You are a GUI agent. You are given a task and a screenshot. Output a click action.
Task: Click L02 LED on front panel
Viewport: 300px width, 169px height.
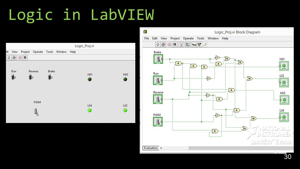click(125, 110)
